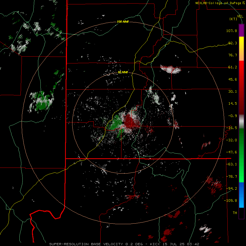Click the 50 NMI range ring label
This screenshot has height=246, width=246.
point(123,72)
